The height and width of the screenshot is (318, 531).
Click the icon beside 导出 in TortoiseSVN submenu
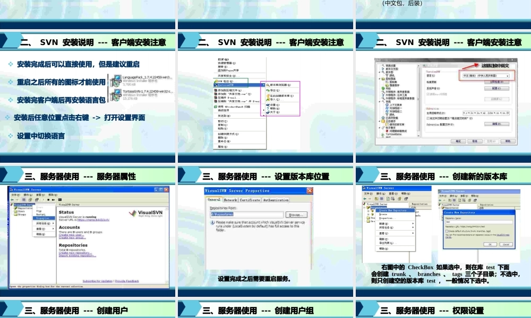(268, 91)
